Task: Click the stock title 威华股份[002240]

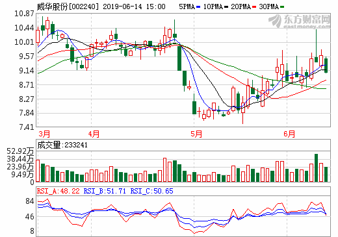Action: [x=68, y=6]
